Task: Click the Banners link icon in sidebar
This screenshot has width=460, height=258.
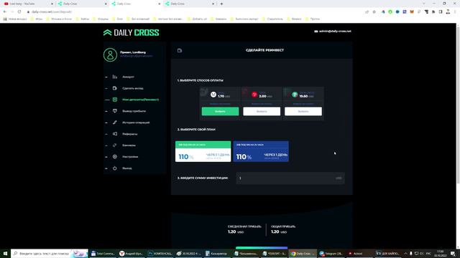Action: pos(115,145)
